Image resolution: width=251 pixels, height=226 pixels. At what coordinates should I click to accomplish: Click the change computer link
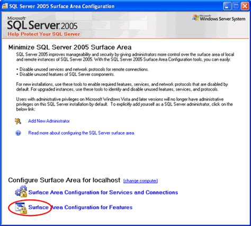[140, 181]
